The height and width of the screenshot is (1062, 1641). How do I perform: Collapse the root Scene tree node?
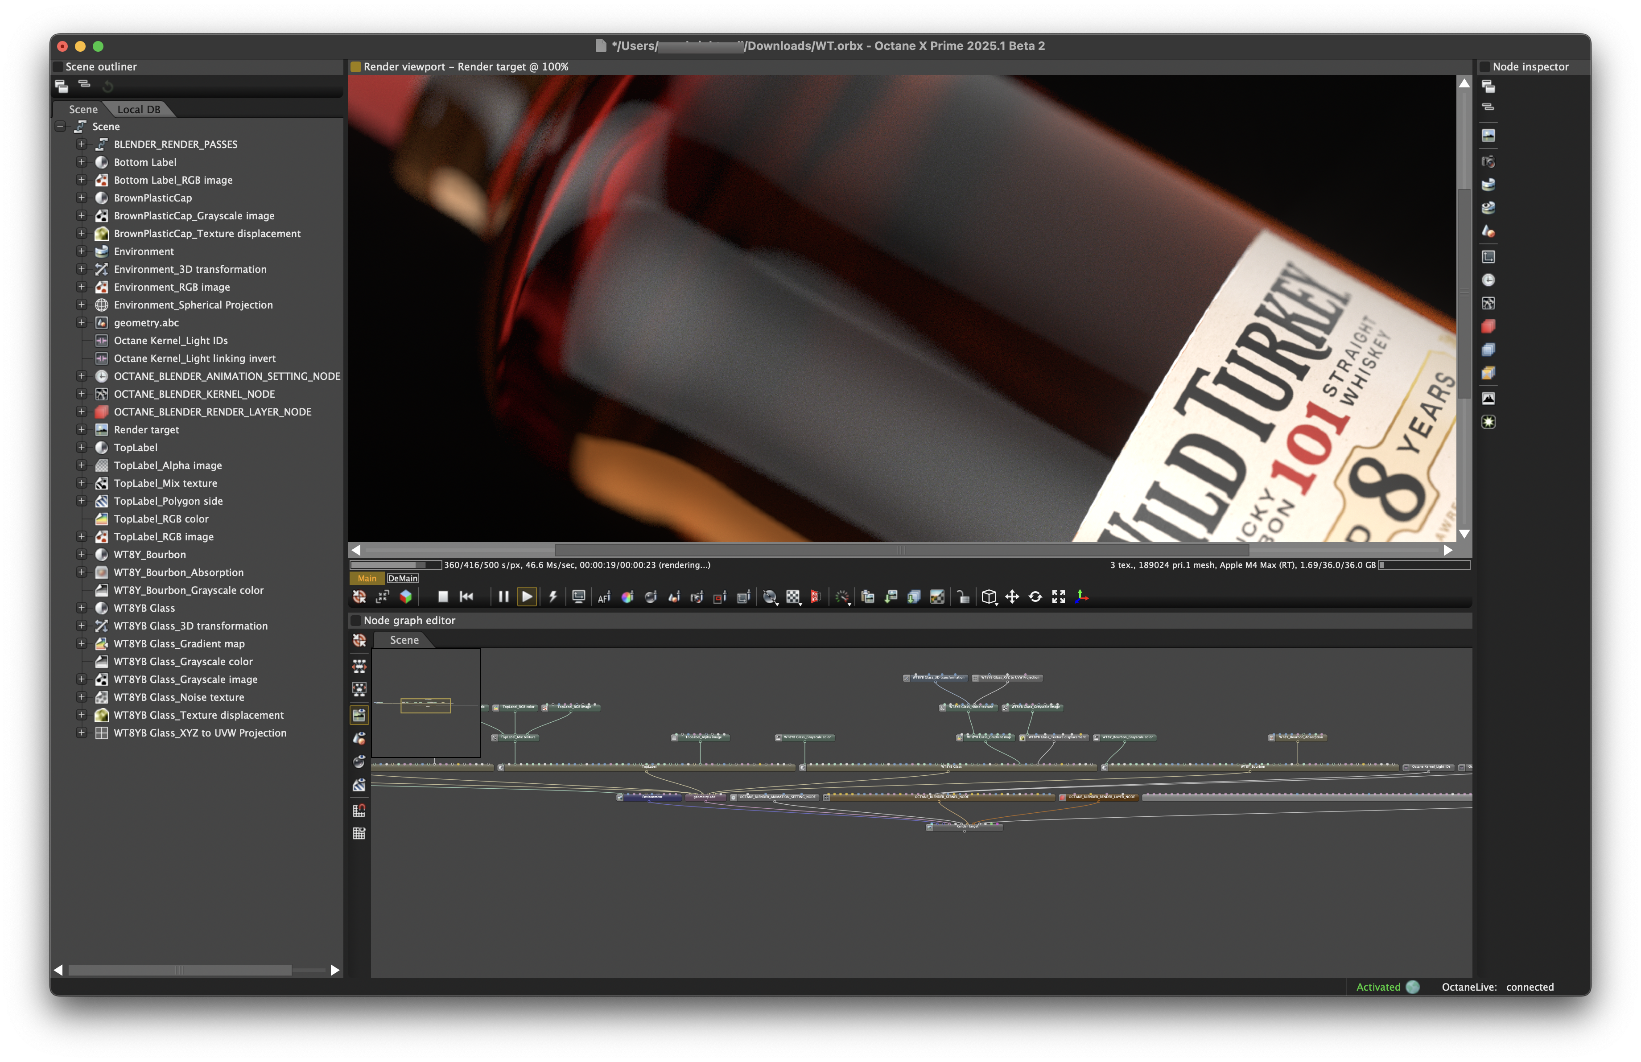click(61, 127)
